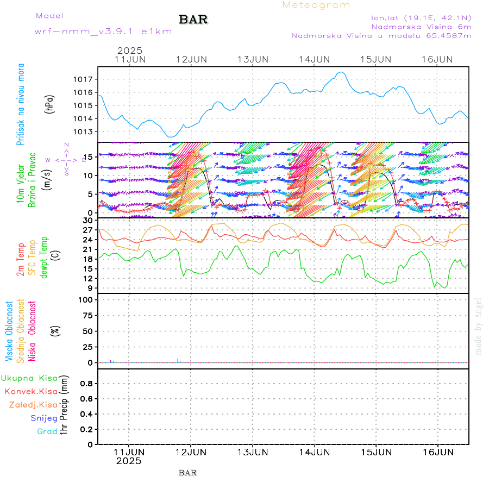Select the "0.8" precipitation axis value
Image resolution: width=489 pixels, height=489 pixels.
[86, 384]
